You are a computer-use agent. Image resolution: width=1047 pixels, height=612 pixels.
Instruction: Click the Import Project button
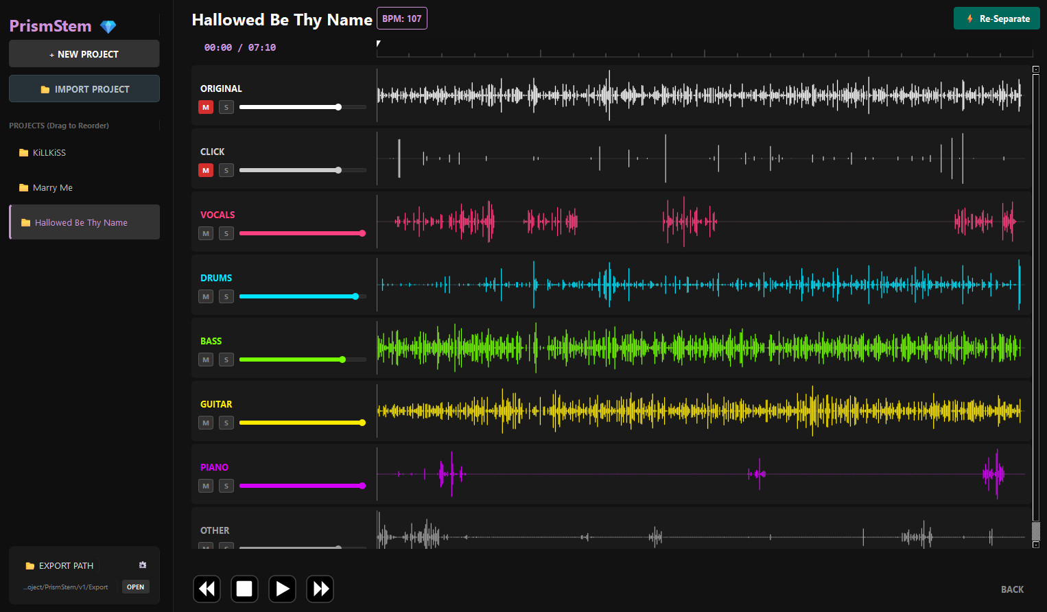point(84,89)
